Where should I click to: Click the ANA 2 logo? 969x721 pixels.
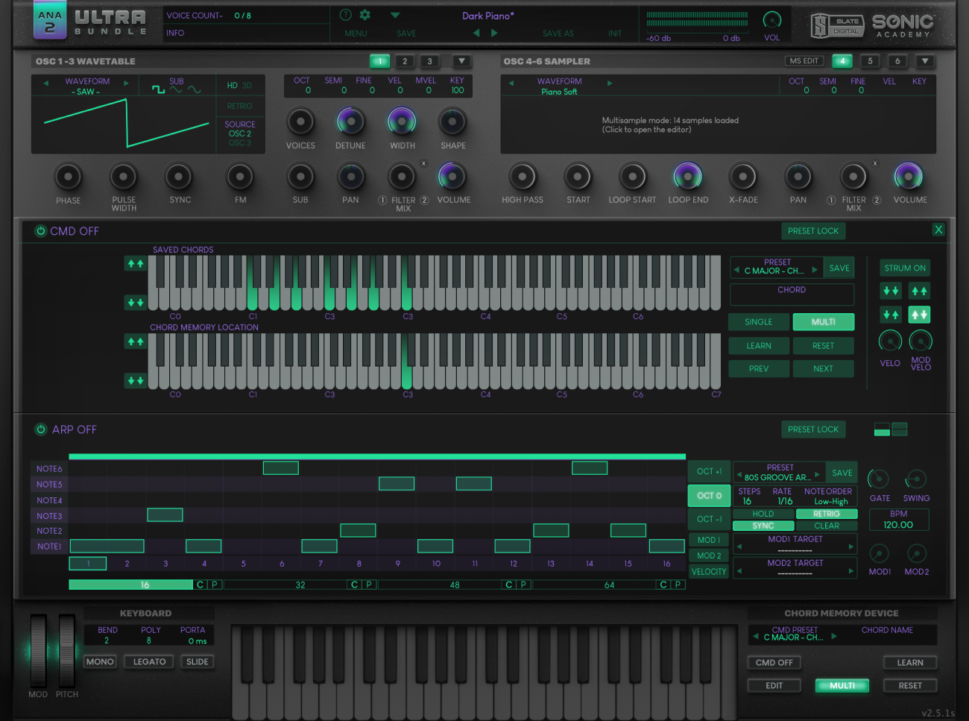[50, 22]
